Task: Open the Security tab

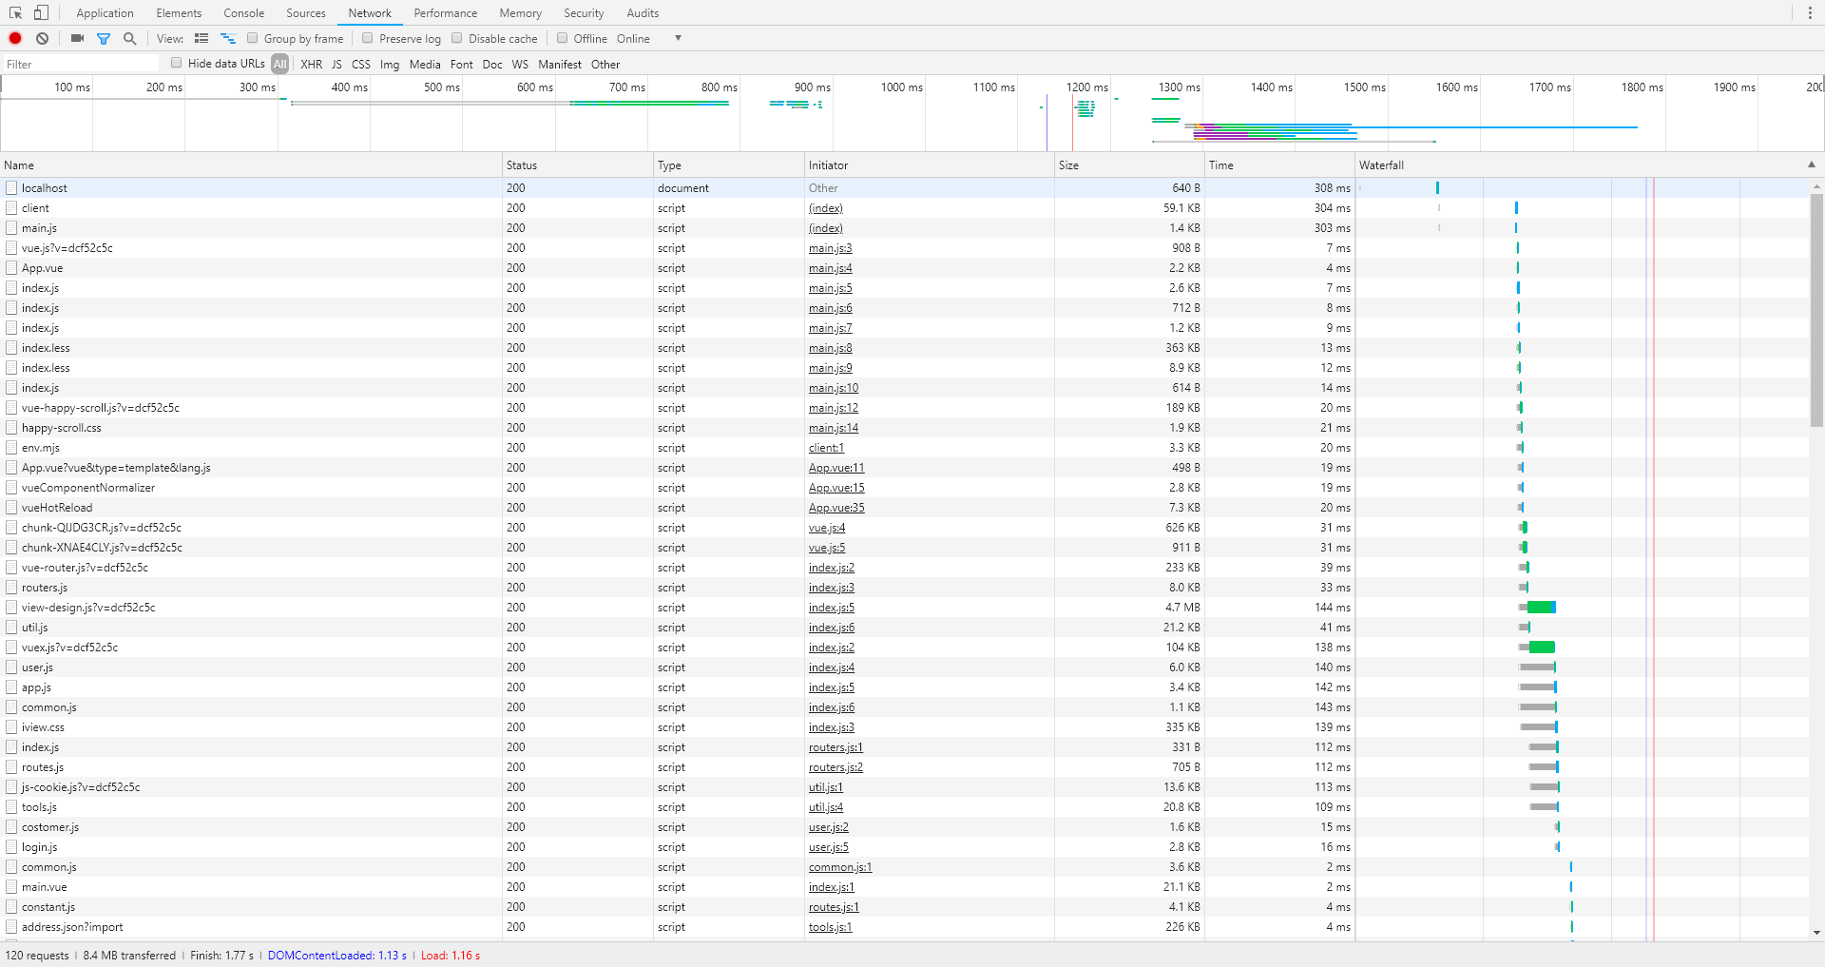Action: coord(584,13)
